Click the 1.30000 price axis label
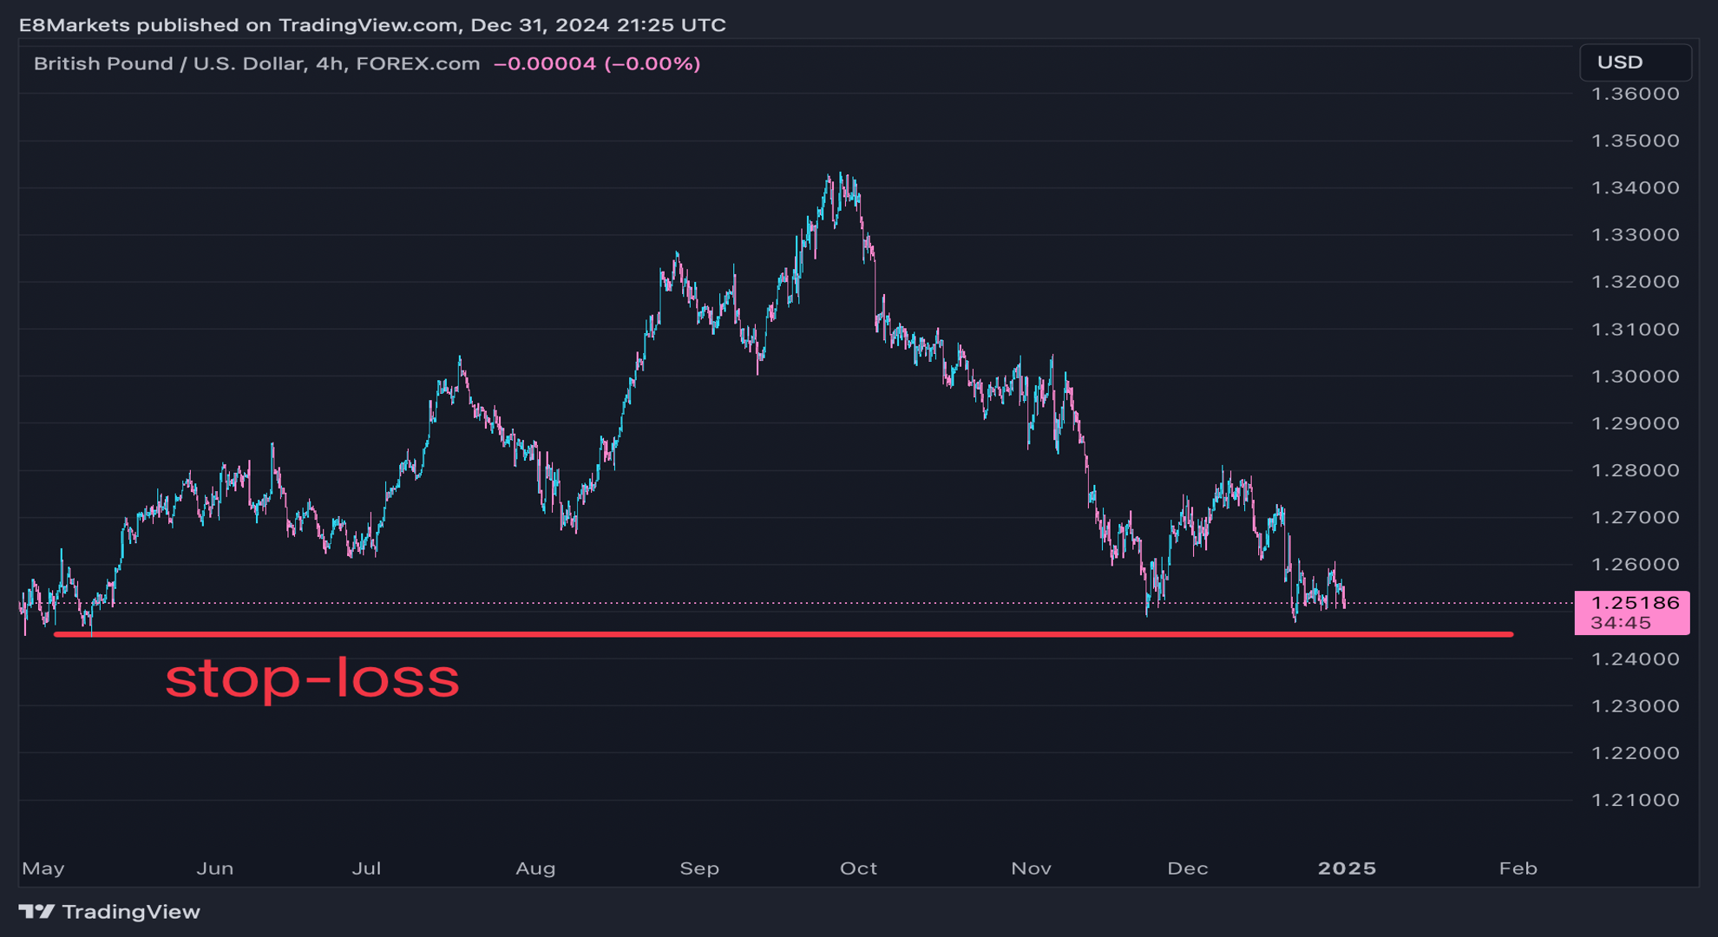Image resolution: width=1718 pixels, height=937 pixels. [x=1636, y=377]
